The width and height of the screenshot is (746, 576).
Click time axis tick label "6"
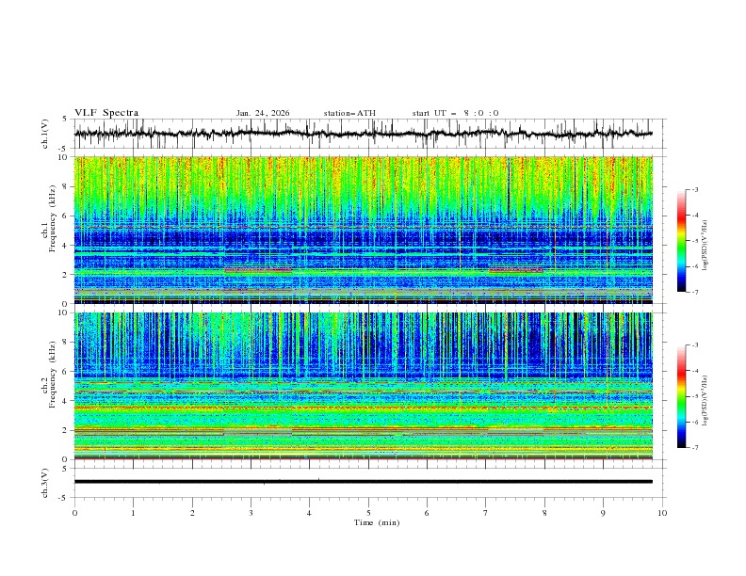[427, 513]
